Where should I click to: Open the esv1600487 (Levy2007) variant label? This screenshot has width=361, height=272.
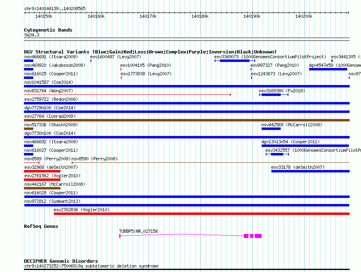pyautogui.click(x=116, y=57)
